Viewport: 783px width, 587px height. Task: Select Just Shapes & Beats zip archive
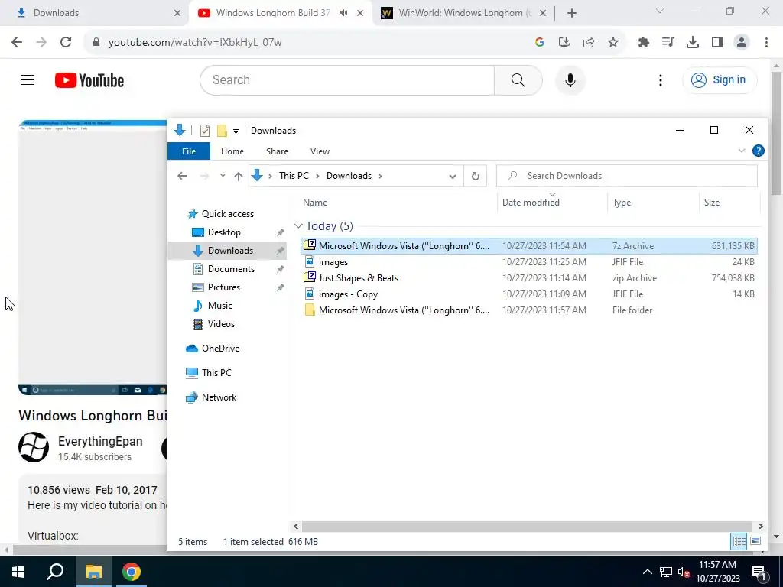(x=529, y=278)
